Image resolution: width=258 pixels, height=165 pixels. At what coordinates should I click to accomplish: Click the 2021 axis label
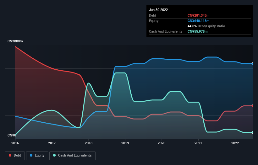pos(198,143)
